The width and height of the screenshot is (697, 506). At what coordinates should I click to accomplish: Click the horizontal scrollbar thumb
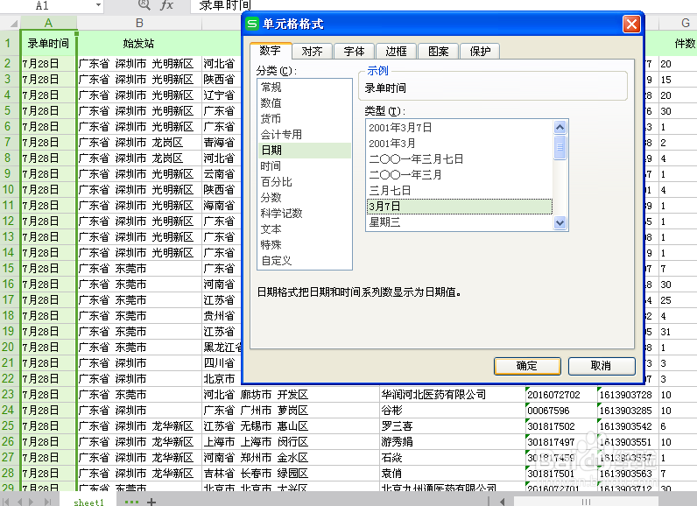click(x=586, y=502)
